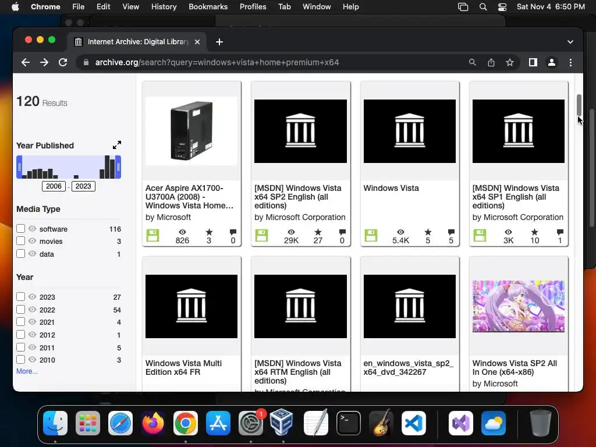Toggle the eye icon next to 2011
This screenshot has height=447, width=596.
[33, 347]
